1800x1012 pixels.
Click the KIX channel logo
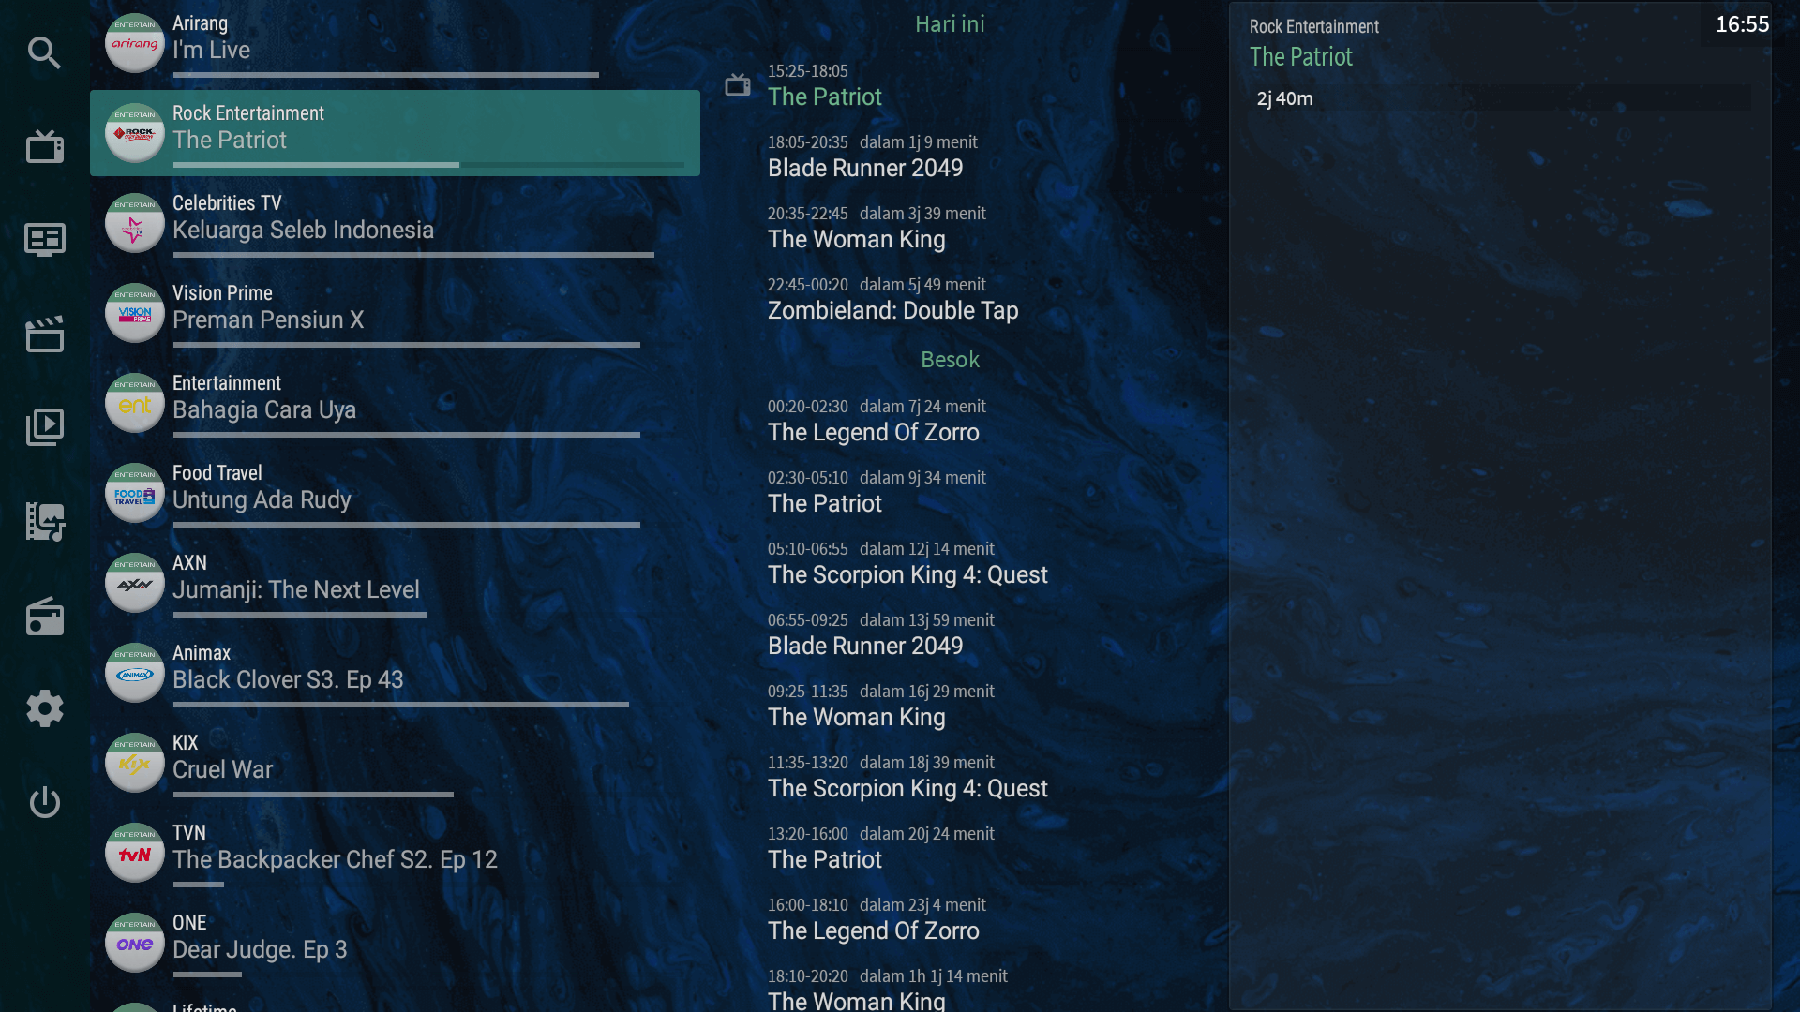pyautogui.click(x=135, y=763)
